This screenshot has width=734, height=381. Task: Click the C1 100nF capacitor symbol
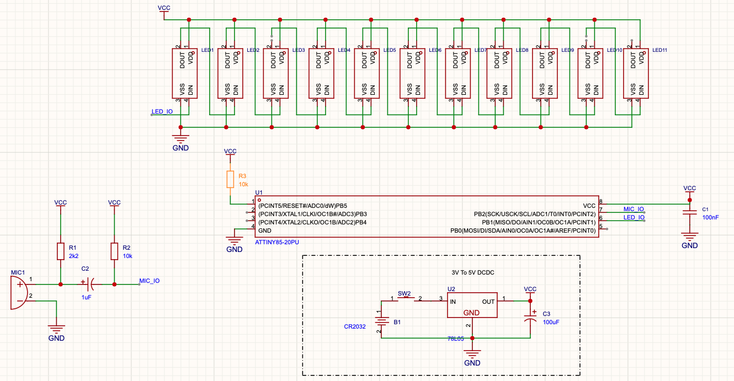click(689, 213)
